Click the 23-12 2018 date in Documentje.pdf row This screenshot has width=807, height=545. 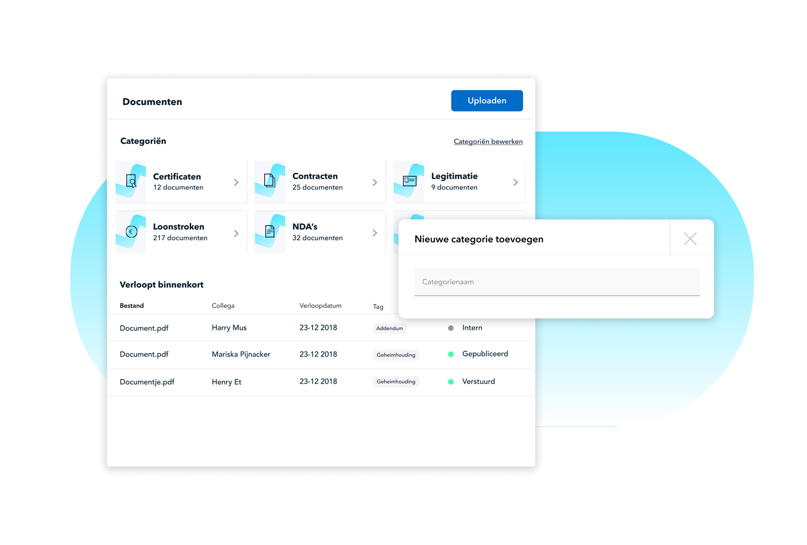point(318,381)
